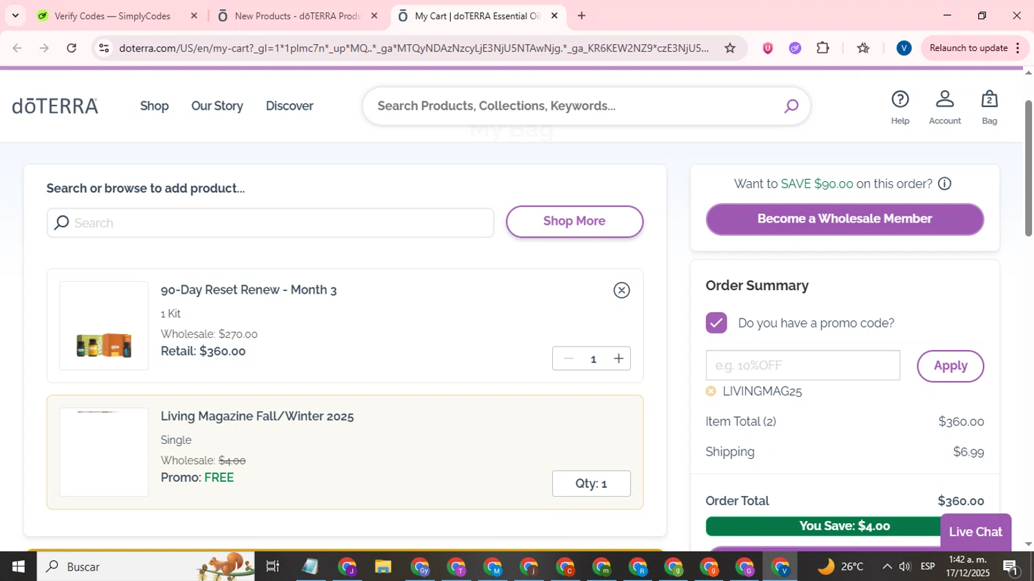The image size is (1034, 581).
Task: Click the purple circular extension icon
Action: [x=795, y=48]
